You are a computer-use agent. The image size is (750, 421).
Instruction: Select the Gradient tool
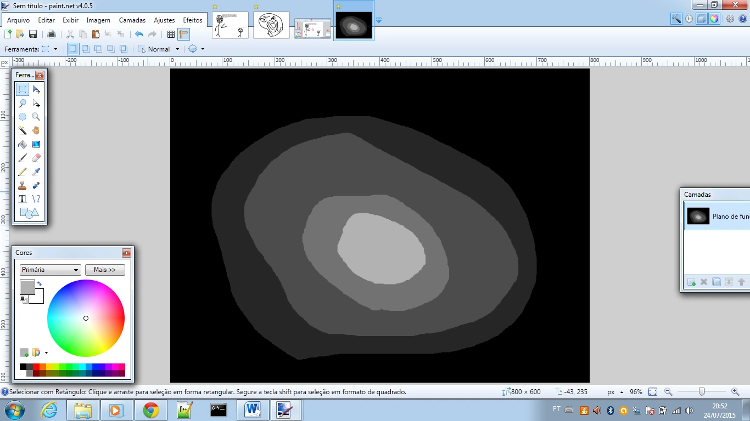(36, 144)
